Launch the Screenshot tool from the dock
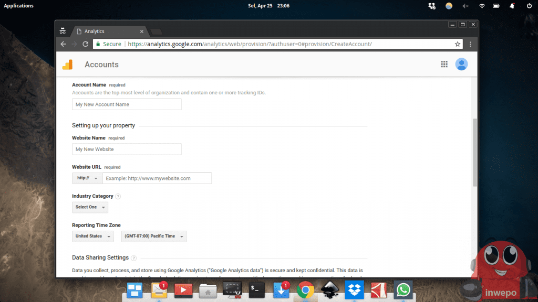The height and width of the screenshot is (302, 538). 232,290
